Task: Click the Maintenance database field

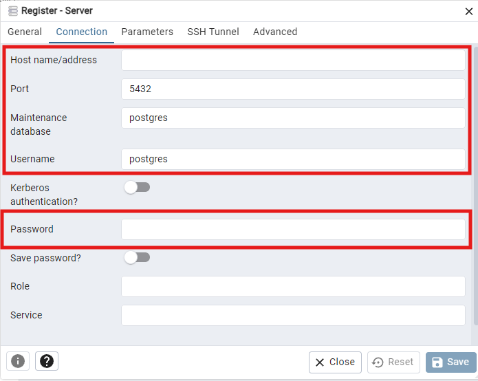Action: click(x=293, y=118)
